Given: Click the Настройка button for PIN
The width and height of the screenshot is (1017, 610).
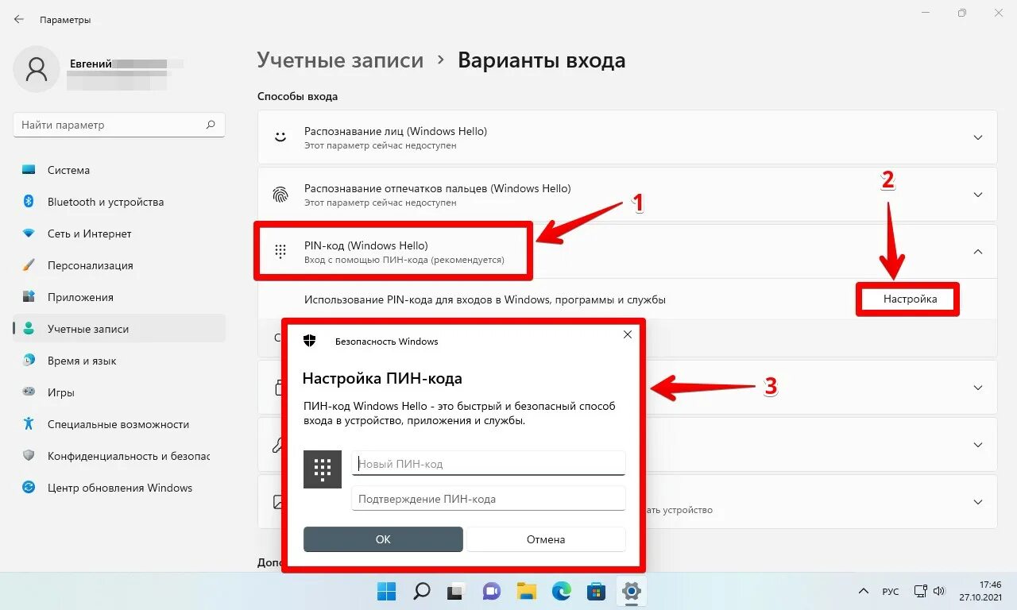Looking at the screenshot, I should [x=910, y=299].
